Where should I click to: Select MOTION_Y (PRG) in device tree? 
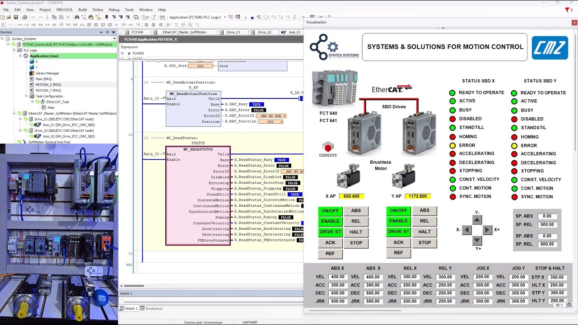(x=48, y=90)
